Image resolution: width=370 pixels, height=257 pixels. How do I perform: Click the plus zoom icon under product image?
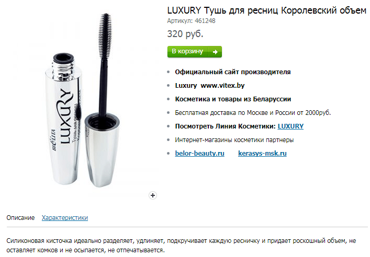[x=153, y=195]
